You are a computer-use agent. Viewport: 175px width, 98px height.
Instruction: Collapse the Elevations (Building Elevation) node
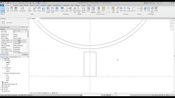coord(3,73)
